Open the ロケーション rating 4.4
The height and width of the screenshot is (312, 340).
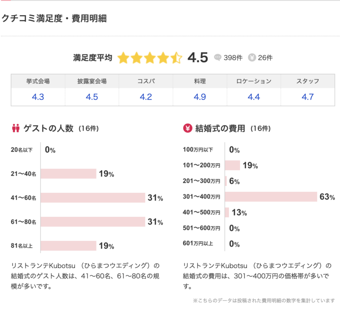click(254, 97)
